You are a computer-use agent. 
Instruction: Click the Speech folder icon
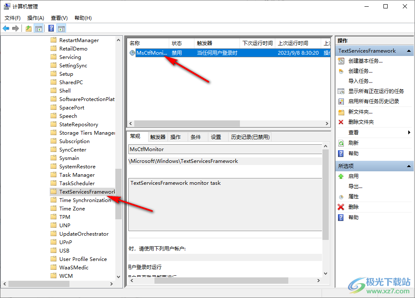(x=53, y=116)
